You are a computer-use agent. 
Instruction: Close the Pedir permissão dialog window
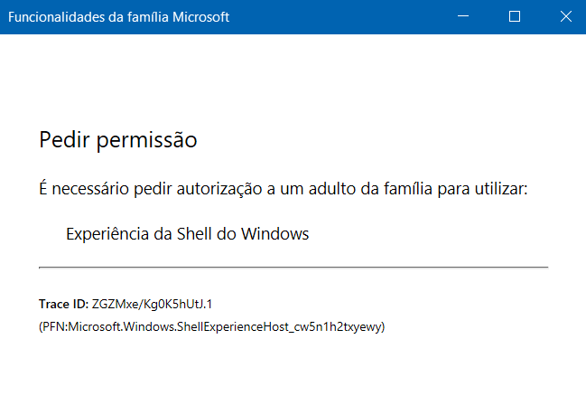(564, 16)
